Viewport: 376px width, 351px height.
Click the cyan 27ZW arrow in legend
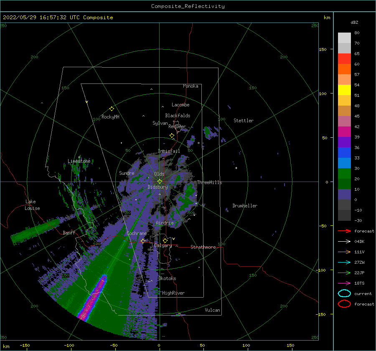344,263
